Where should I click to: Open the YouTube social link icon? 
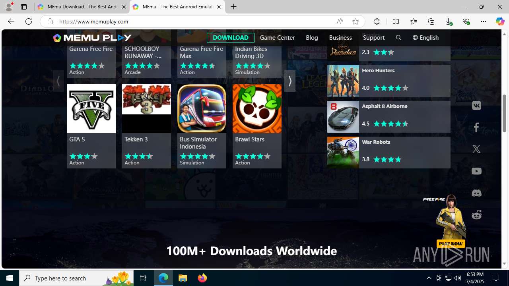[x=476, y=171]
